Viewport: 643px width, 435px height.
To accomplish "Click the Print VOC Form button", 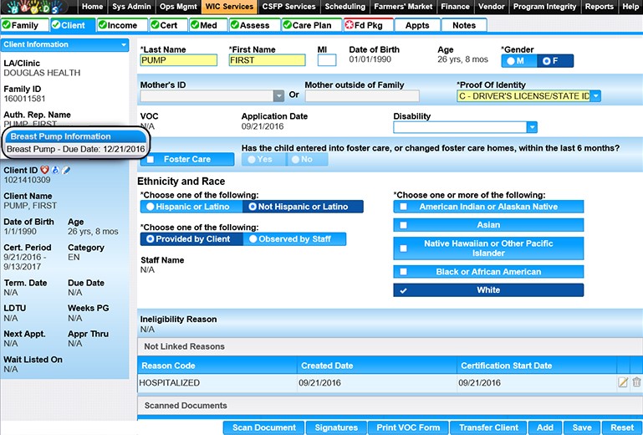I will 406,427.
